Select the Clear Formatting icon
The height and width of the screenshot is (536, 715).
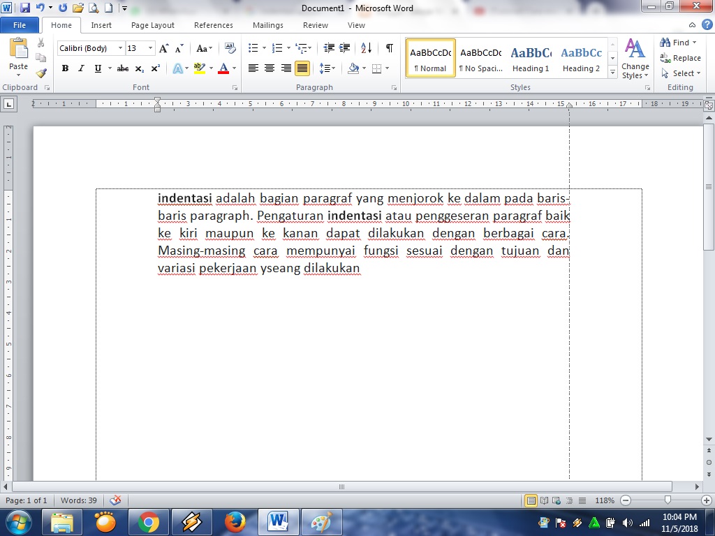point(230,48)
